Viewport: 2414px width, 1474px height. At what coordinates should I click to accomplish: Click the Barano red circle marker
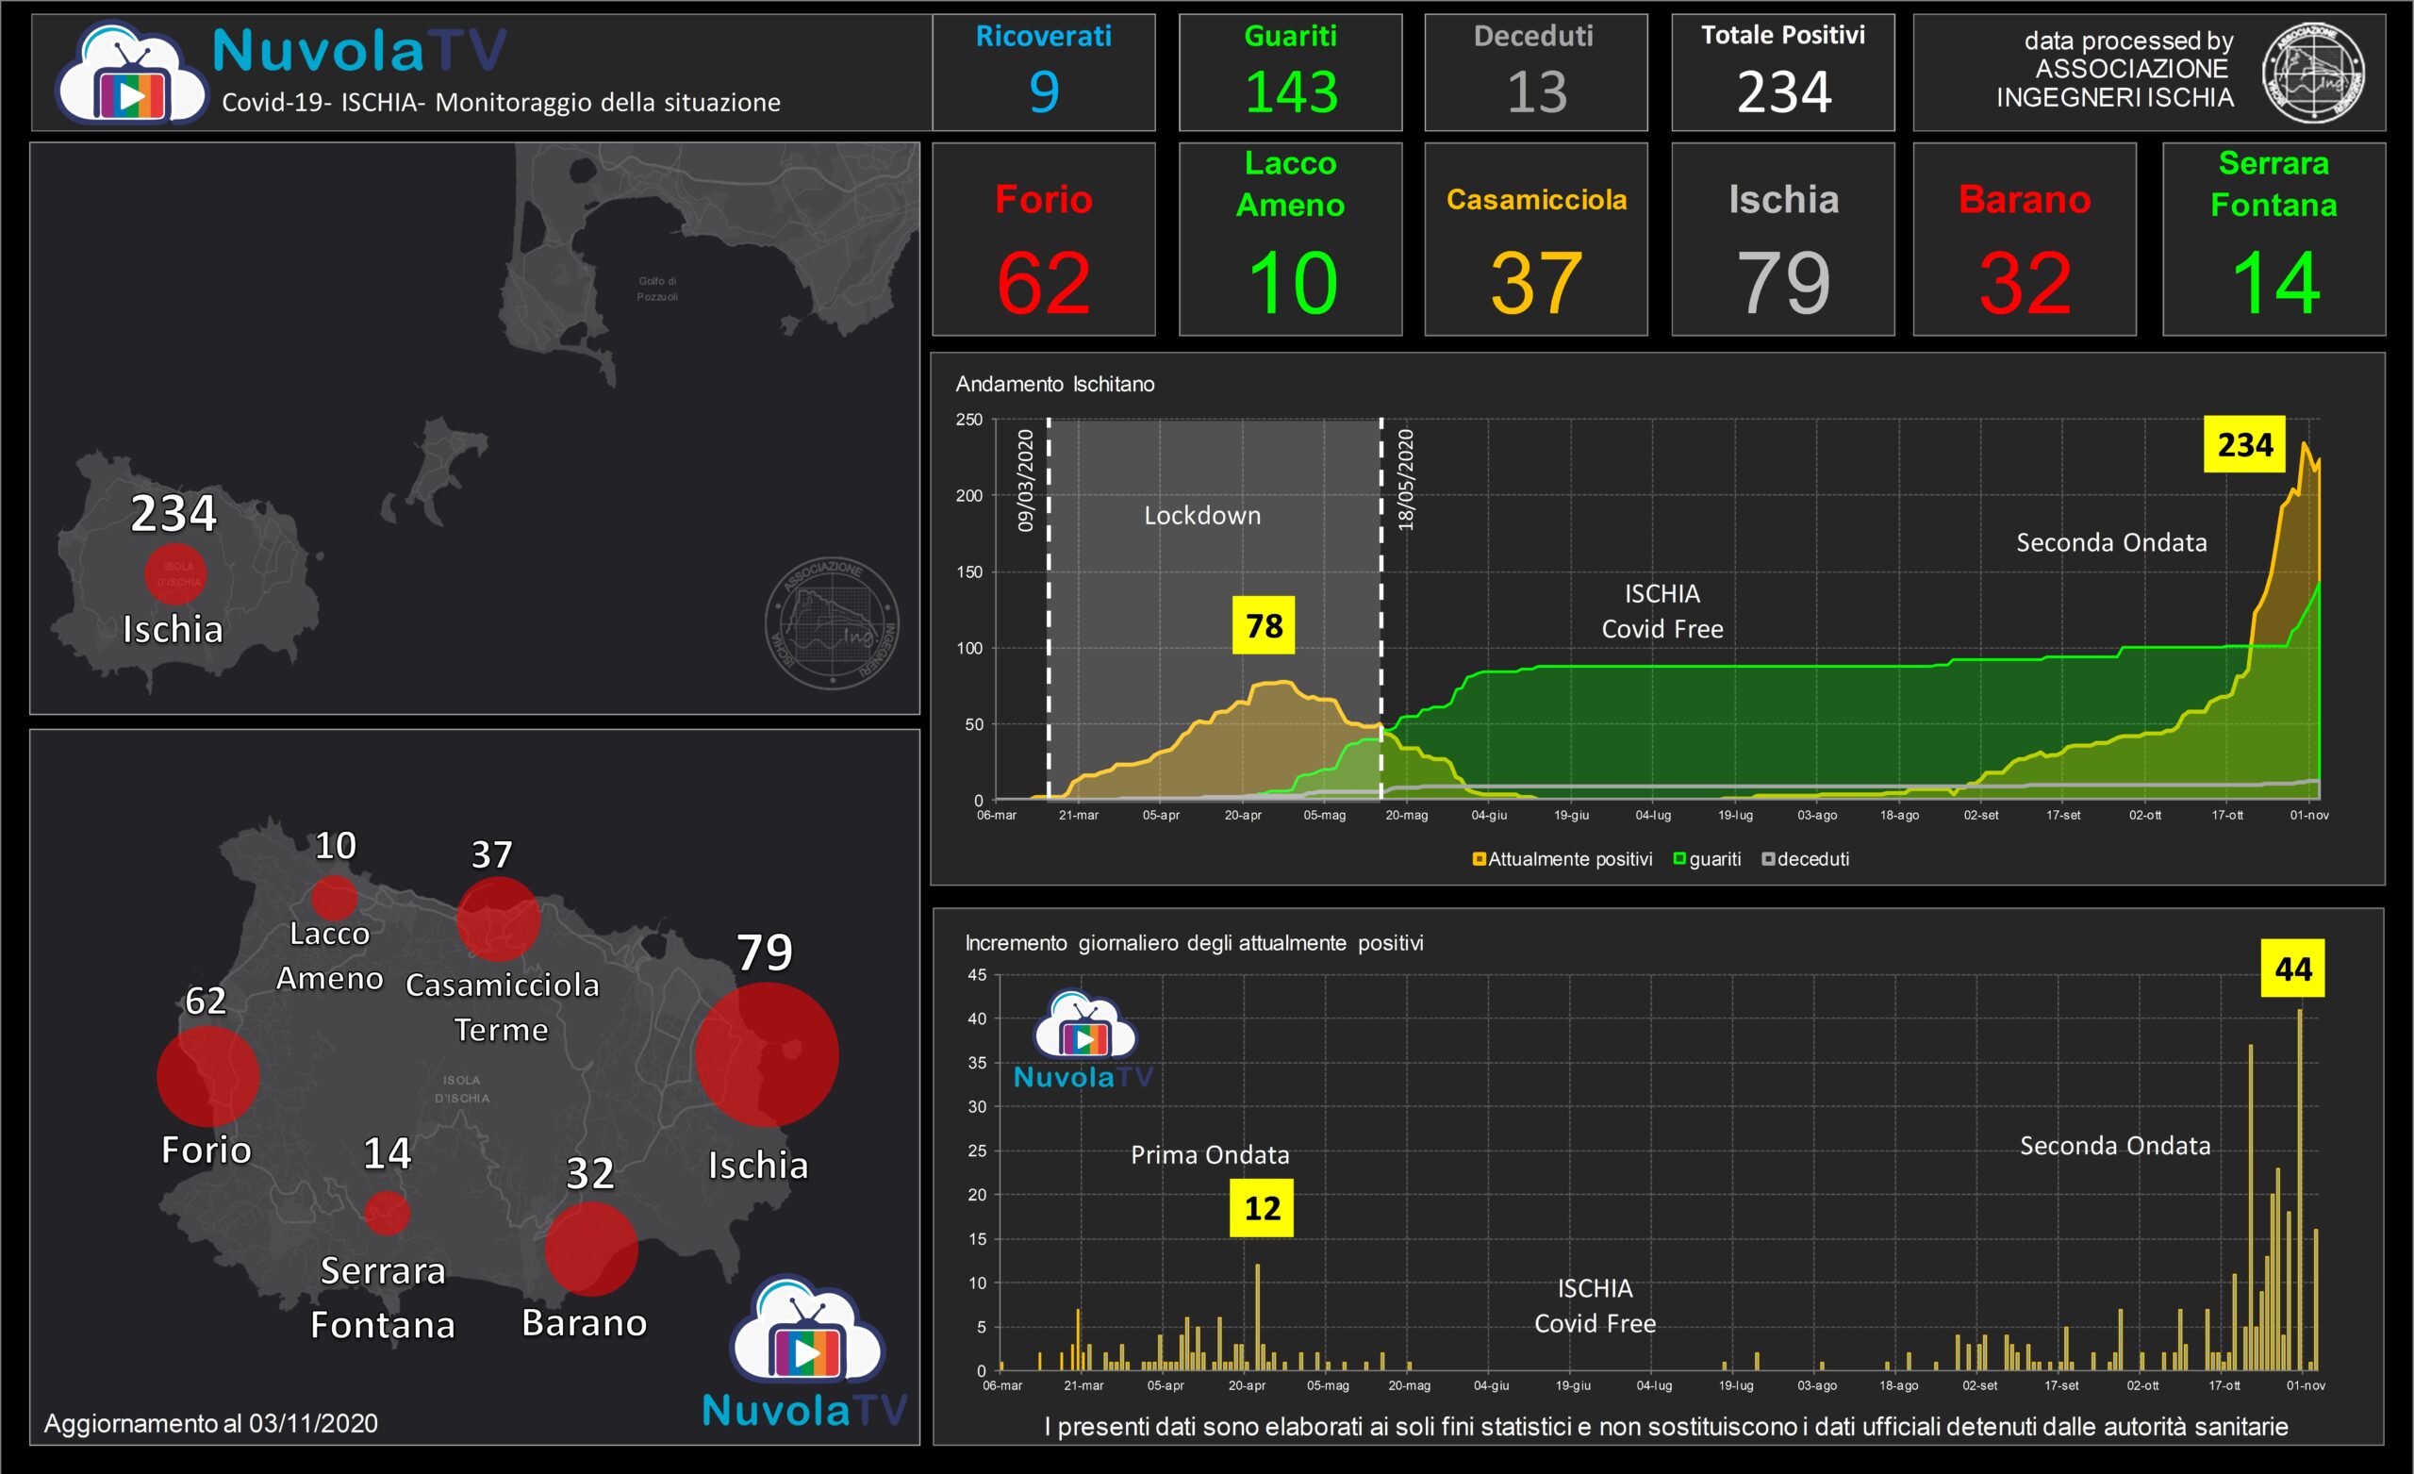(x=590, y=1249)
